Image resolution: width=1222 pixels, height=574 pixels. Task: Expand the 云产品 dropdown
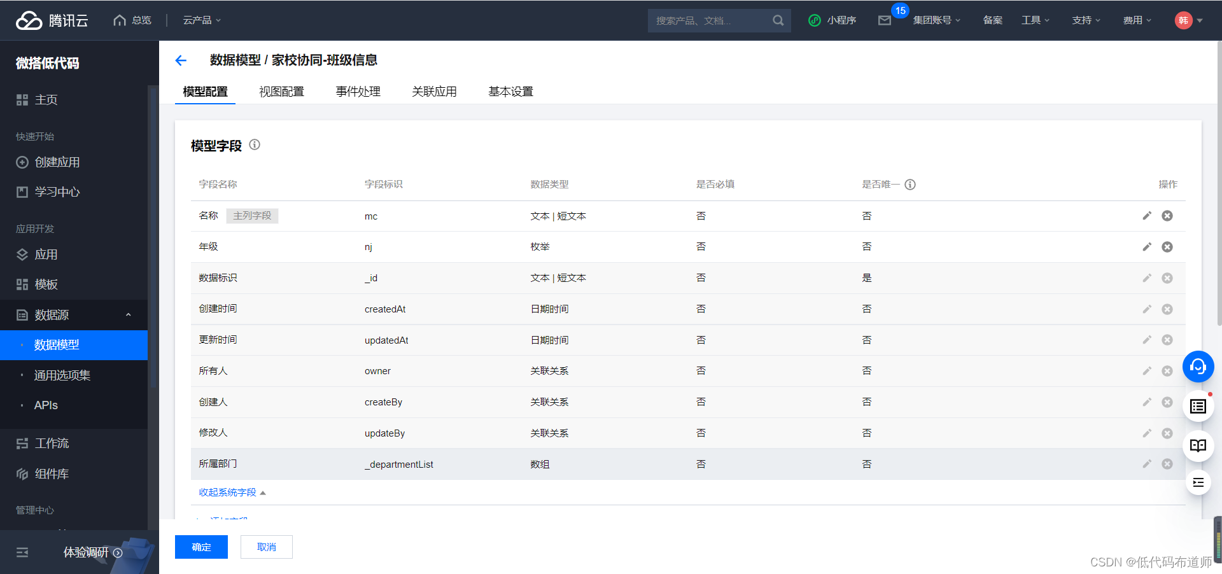(x=202, y=20)
